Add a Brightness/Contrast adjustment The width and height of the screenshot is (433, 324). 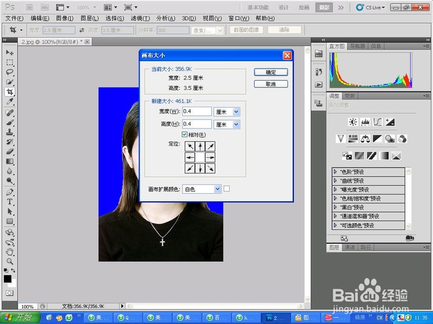pyautogui.click(x=353, y=122)
